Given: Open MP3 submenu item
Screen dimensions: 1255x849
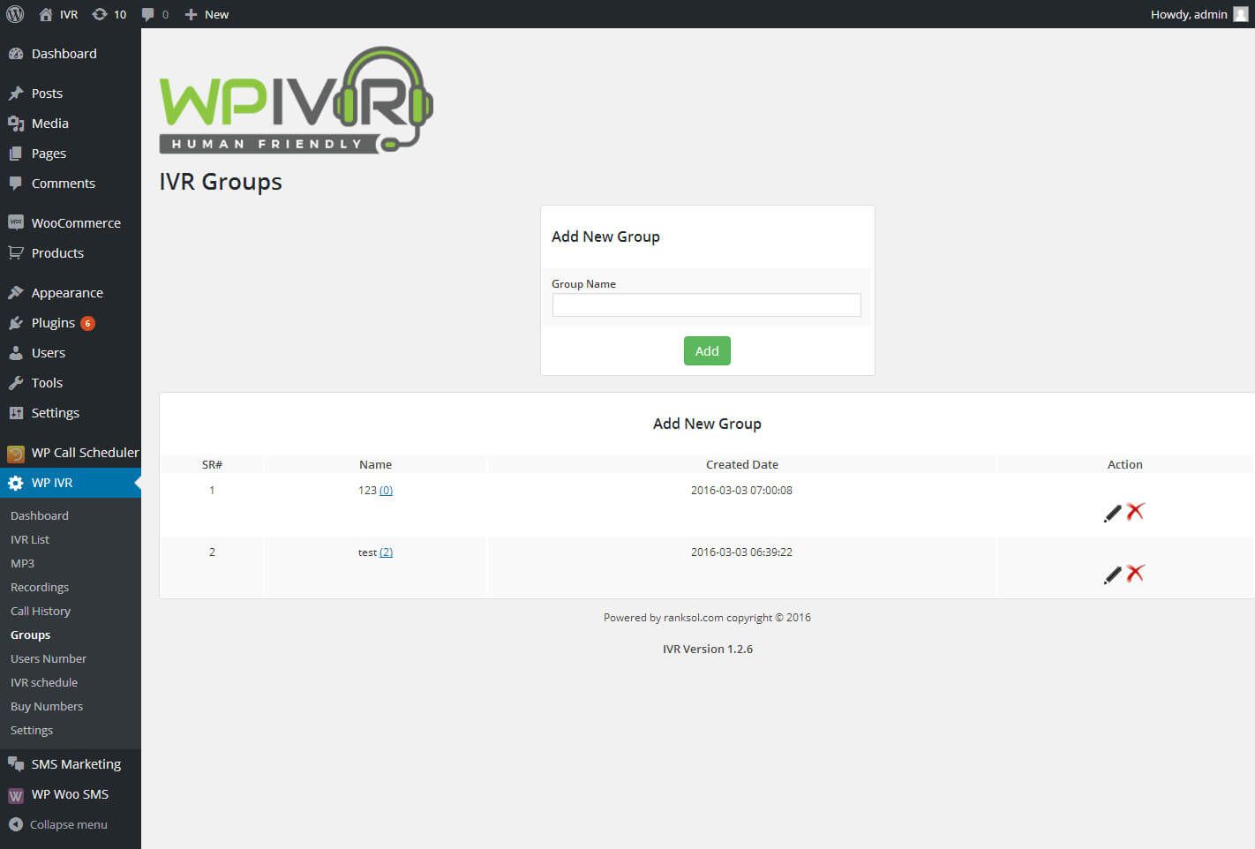Looking at the screenshot, I should pos(22,563).
